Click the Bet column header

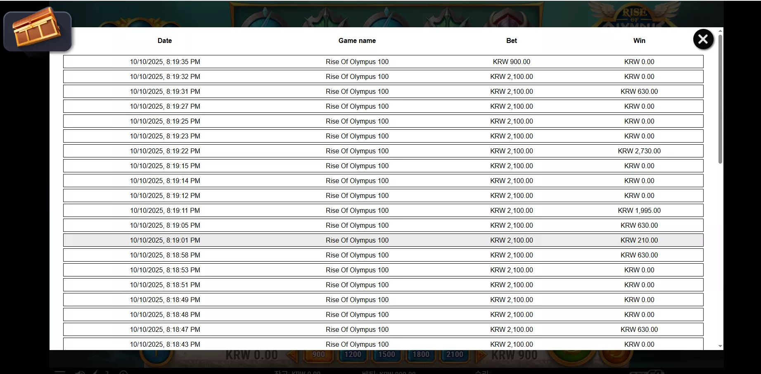pos(512,40)
